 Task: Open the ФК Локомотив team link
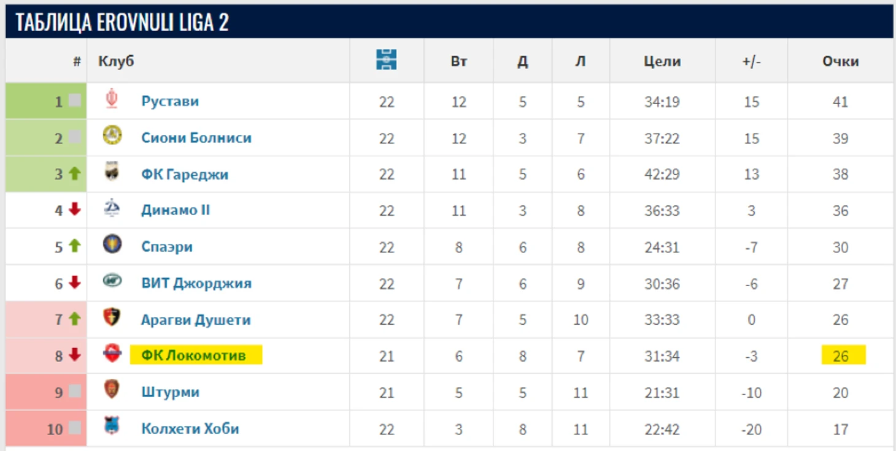[x=193, y=355]
